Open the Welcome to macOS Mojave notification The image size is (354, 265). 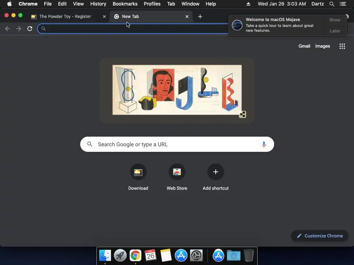(x=276, y=25)
